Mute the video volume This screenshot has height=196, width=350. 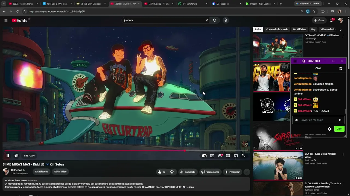(x=16, y=156)
